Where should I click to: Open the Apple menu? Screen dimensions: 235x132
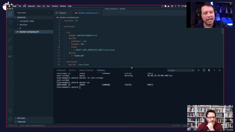(9, 6)
